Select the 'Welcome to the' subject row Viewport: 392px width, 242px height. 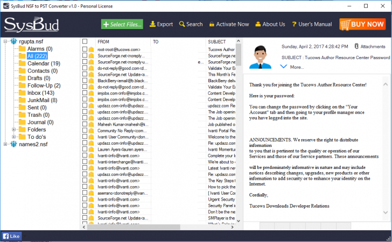point(221,137)
